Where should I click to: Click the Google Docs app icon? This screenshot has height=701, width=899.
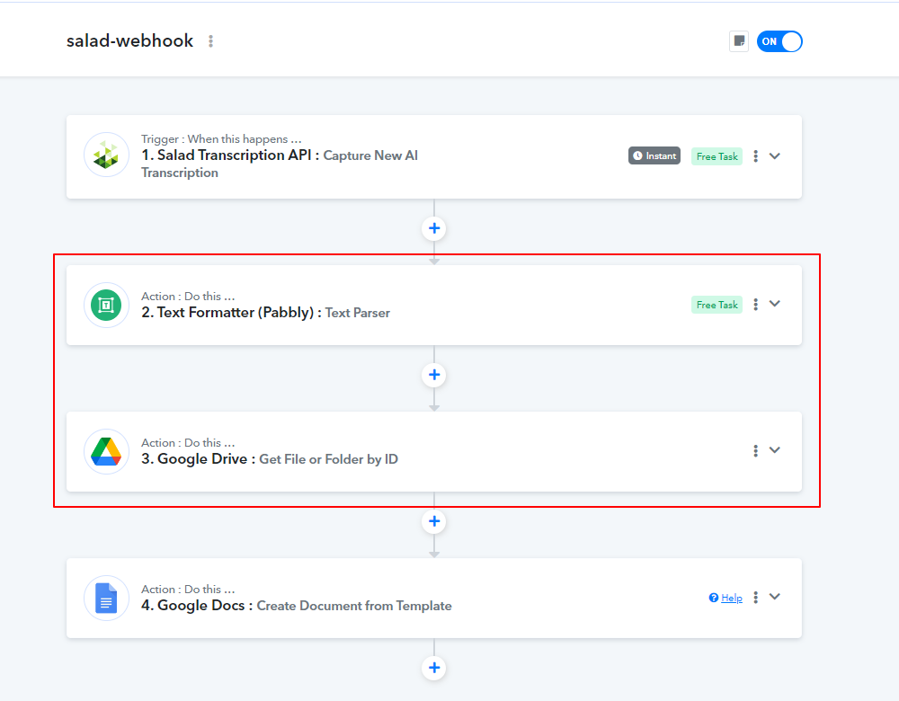point(107,598)
